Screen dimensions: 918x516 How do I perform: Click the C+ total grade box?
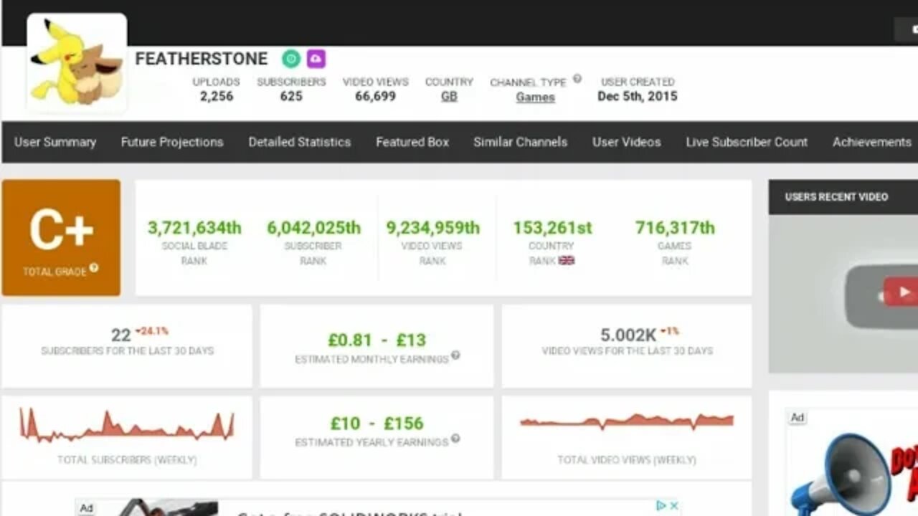[x=61, y=237]
